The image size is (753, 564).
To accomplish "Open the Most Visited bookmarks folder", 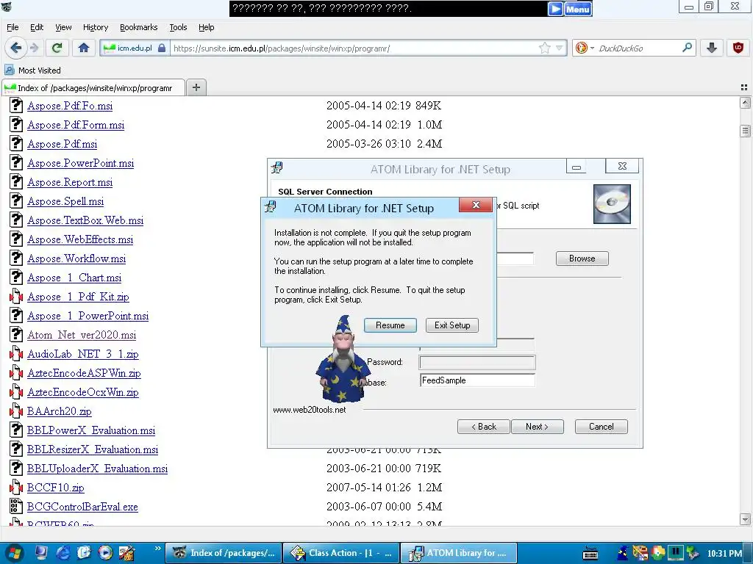I will (x=32, y=70).
